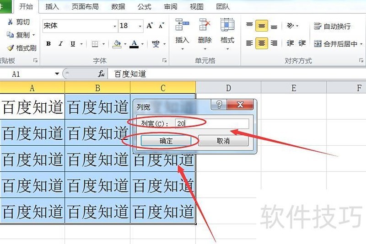Click the Format cells (格式) icon

tap(227, 25)
